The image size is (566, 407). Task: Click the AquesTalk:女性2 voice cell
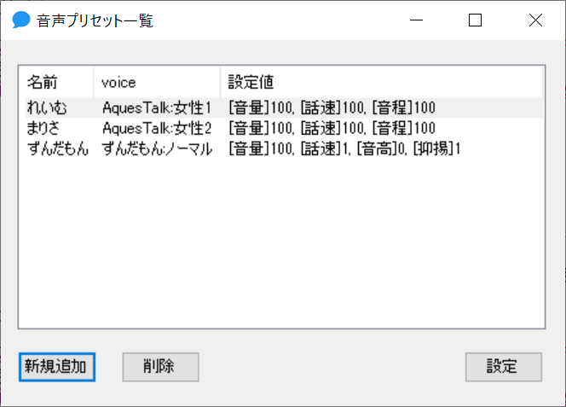click(x=157, y=128)
